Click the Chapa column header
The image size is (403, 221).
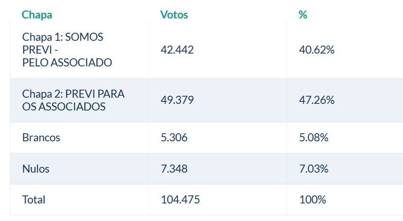37,15
